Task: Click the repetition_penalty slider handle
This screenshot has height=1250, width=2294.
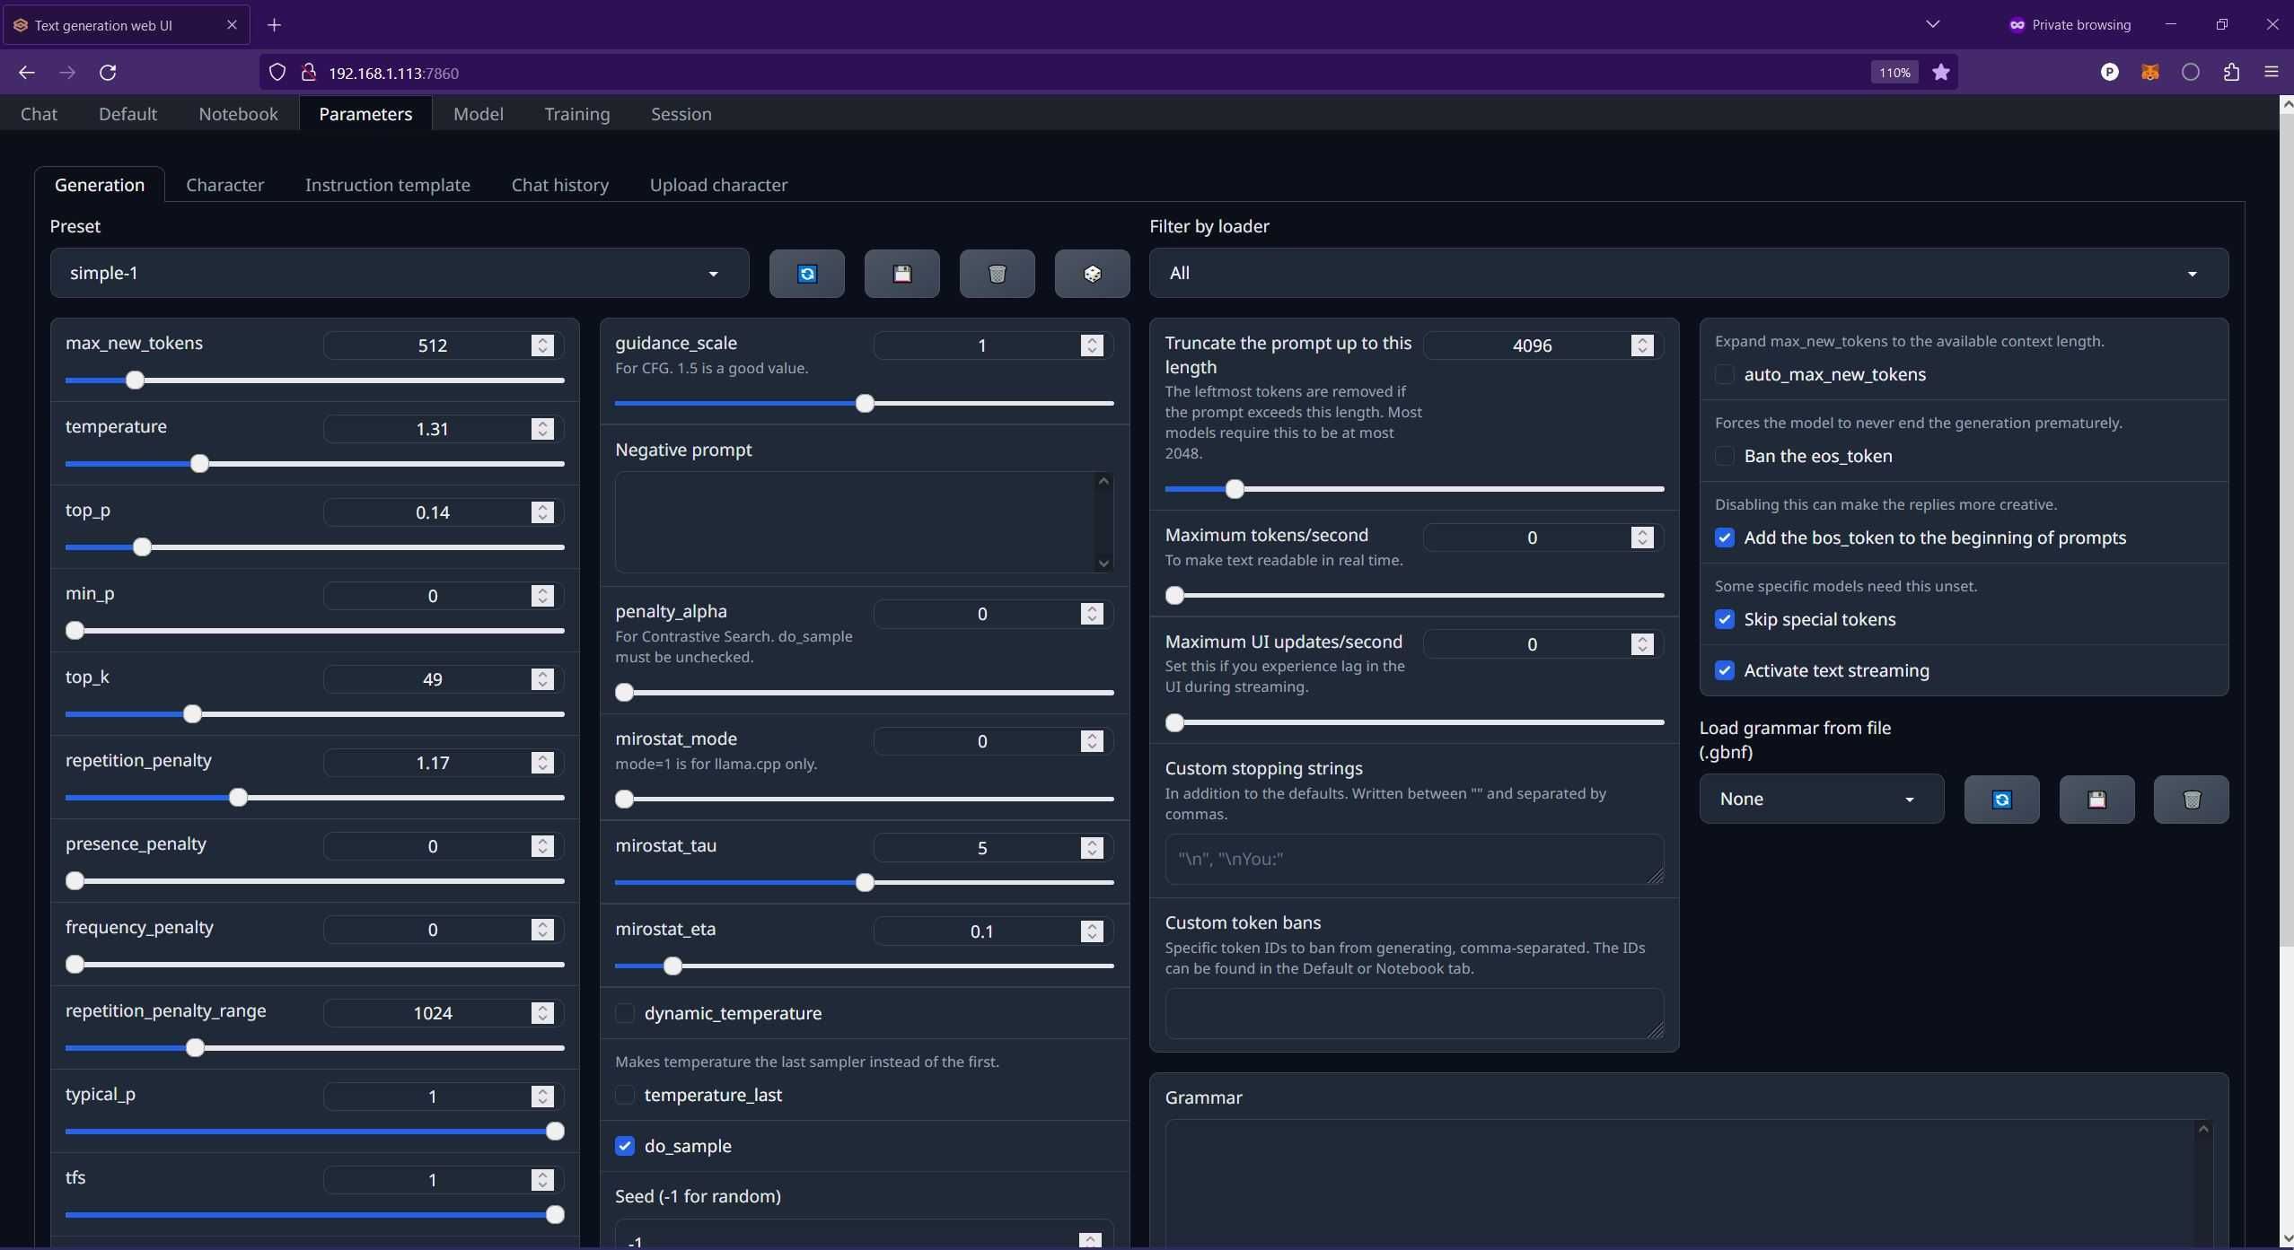Action: coord(238,798)
